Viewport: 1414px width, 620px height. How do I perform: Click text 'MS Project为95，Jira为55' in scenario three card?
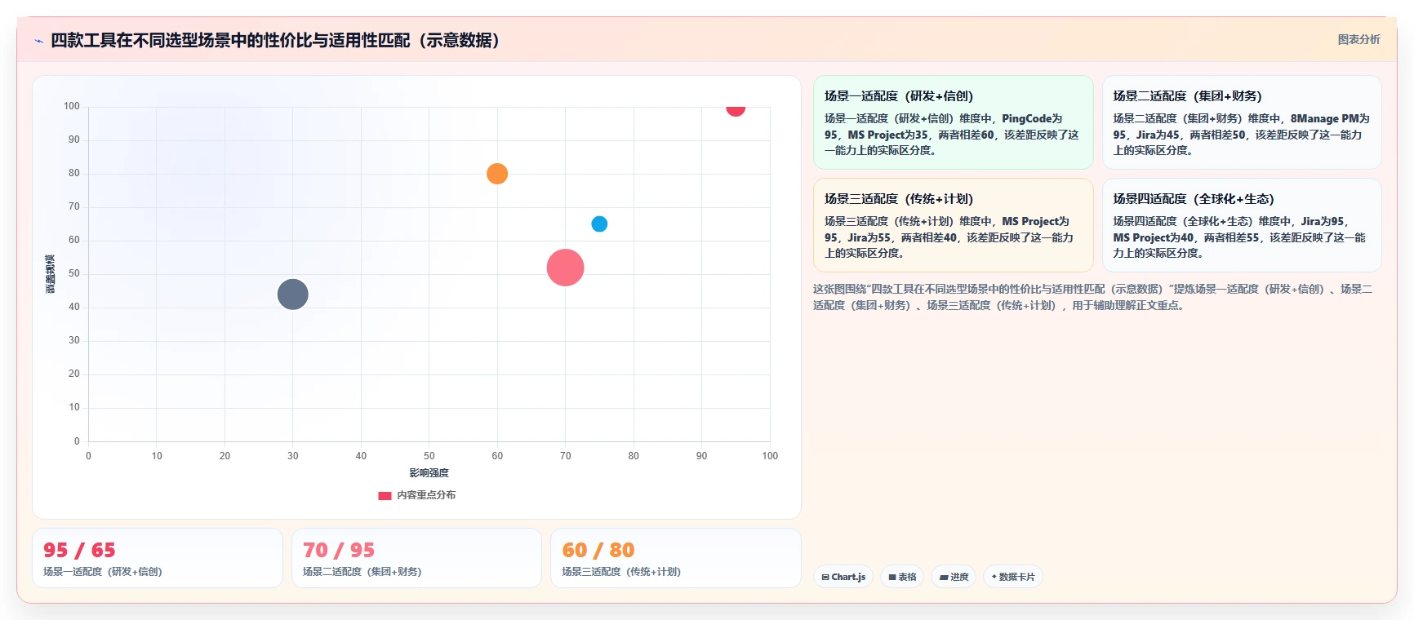point(947,229)
